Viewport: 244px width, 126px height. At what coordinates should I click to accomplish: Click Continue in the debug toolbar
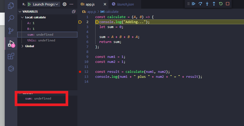(x=194, y=4)
